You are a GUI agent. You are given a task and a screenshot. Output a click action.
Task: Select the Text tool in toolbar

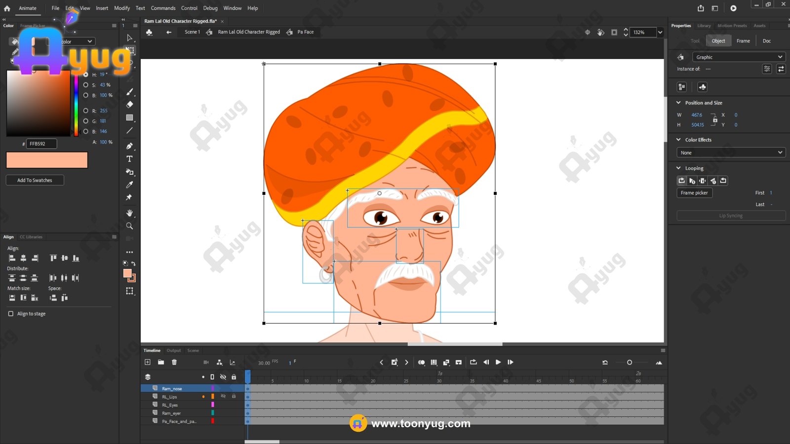coord(129,159)
